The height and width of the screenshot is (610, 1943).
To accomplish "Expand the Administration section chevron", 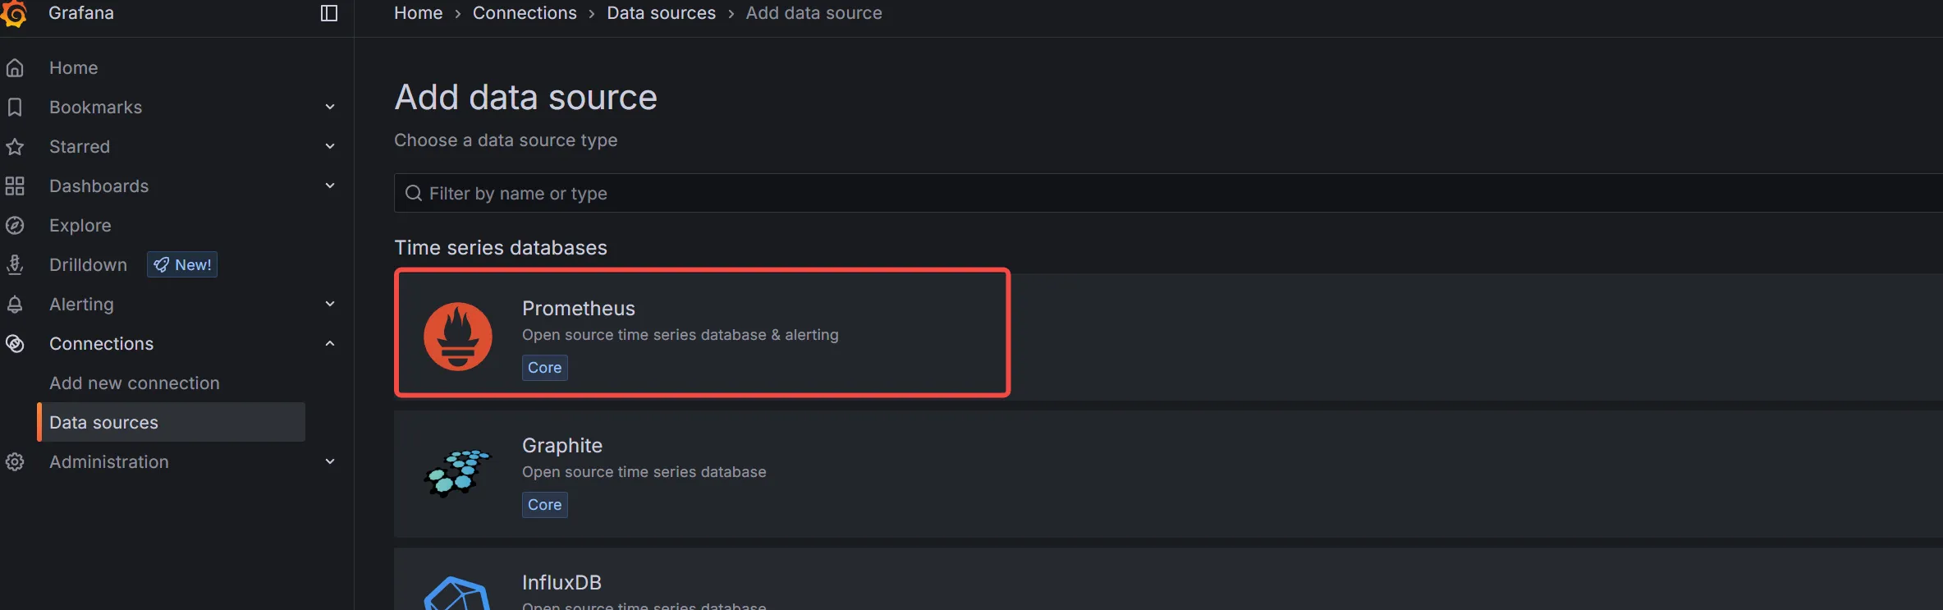I will point(330,461).
